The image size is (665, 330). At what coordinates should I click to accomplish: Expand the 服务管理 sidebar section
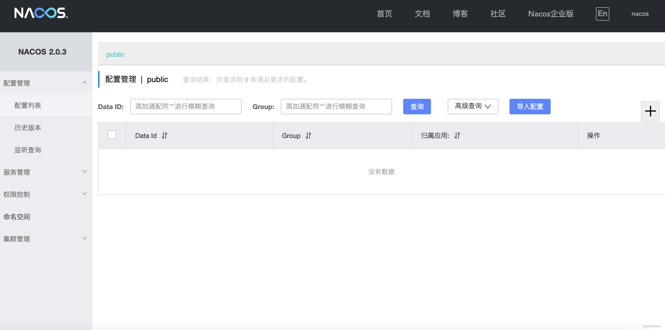point(46,172)
